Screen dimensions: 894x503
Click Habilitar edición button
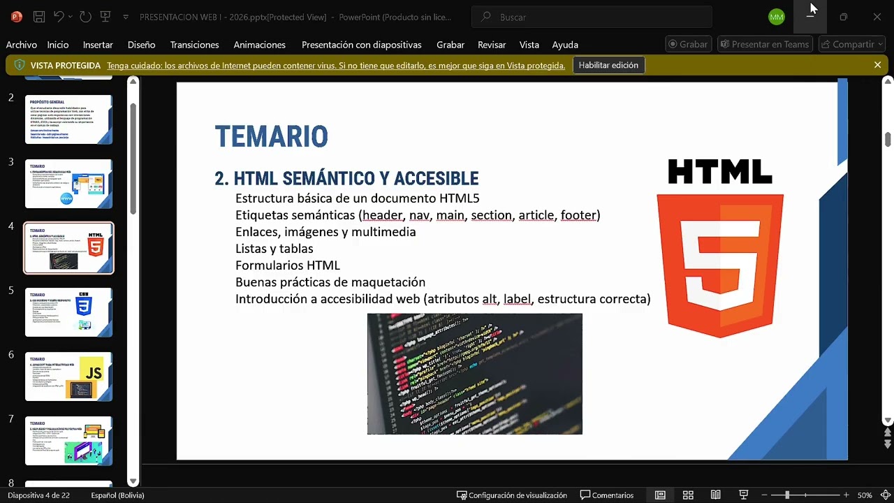608,65
